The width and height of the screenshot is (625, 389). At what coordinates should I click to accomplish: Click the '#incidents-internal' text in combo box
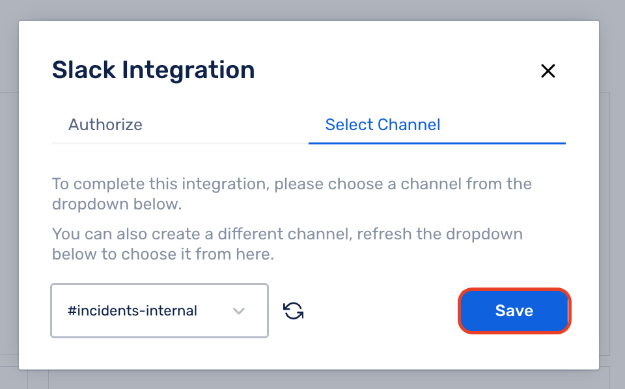(x=132, y=310)
